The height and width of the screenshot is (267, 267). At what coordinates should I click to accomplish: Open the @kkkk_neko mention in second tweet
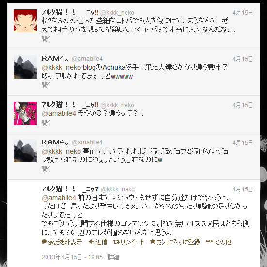coord(61,68)
